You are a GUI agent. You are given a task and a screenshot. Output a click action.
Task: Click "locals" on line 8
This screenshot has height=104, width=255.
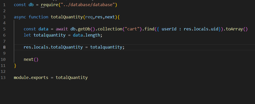pos(41,47)
